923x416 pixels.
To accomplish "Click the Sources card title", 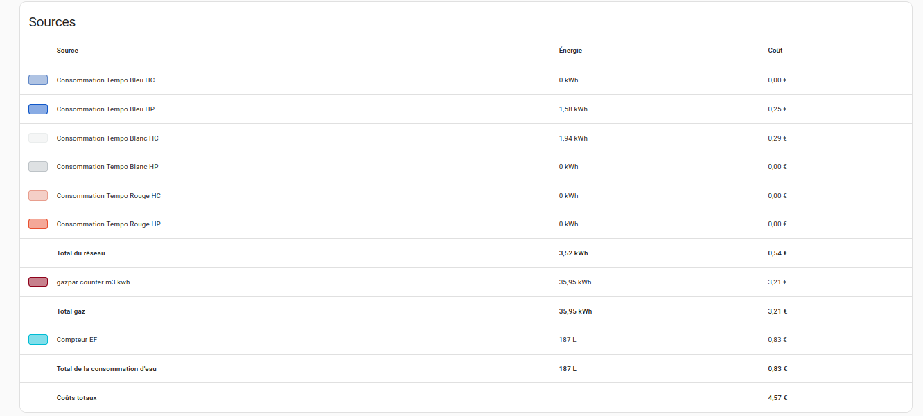I will point(52,22).
